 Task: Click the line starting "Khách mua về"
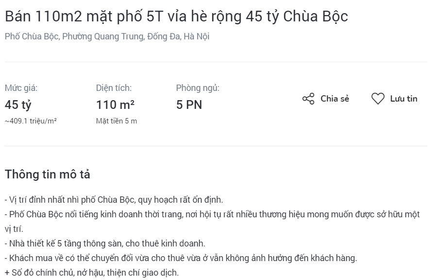[x=181, y=258]
